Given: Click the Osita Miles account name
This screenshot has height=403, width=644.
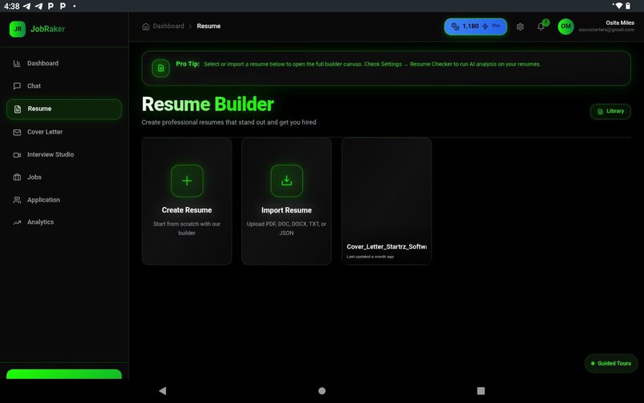Looking at the screenshot, I should click(x=620, y=22).
